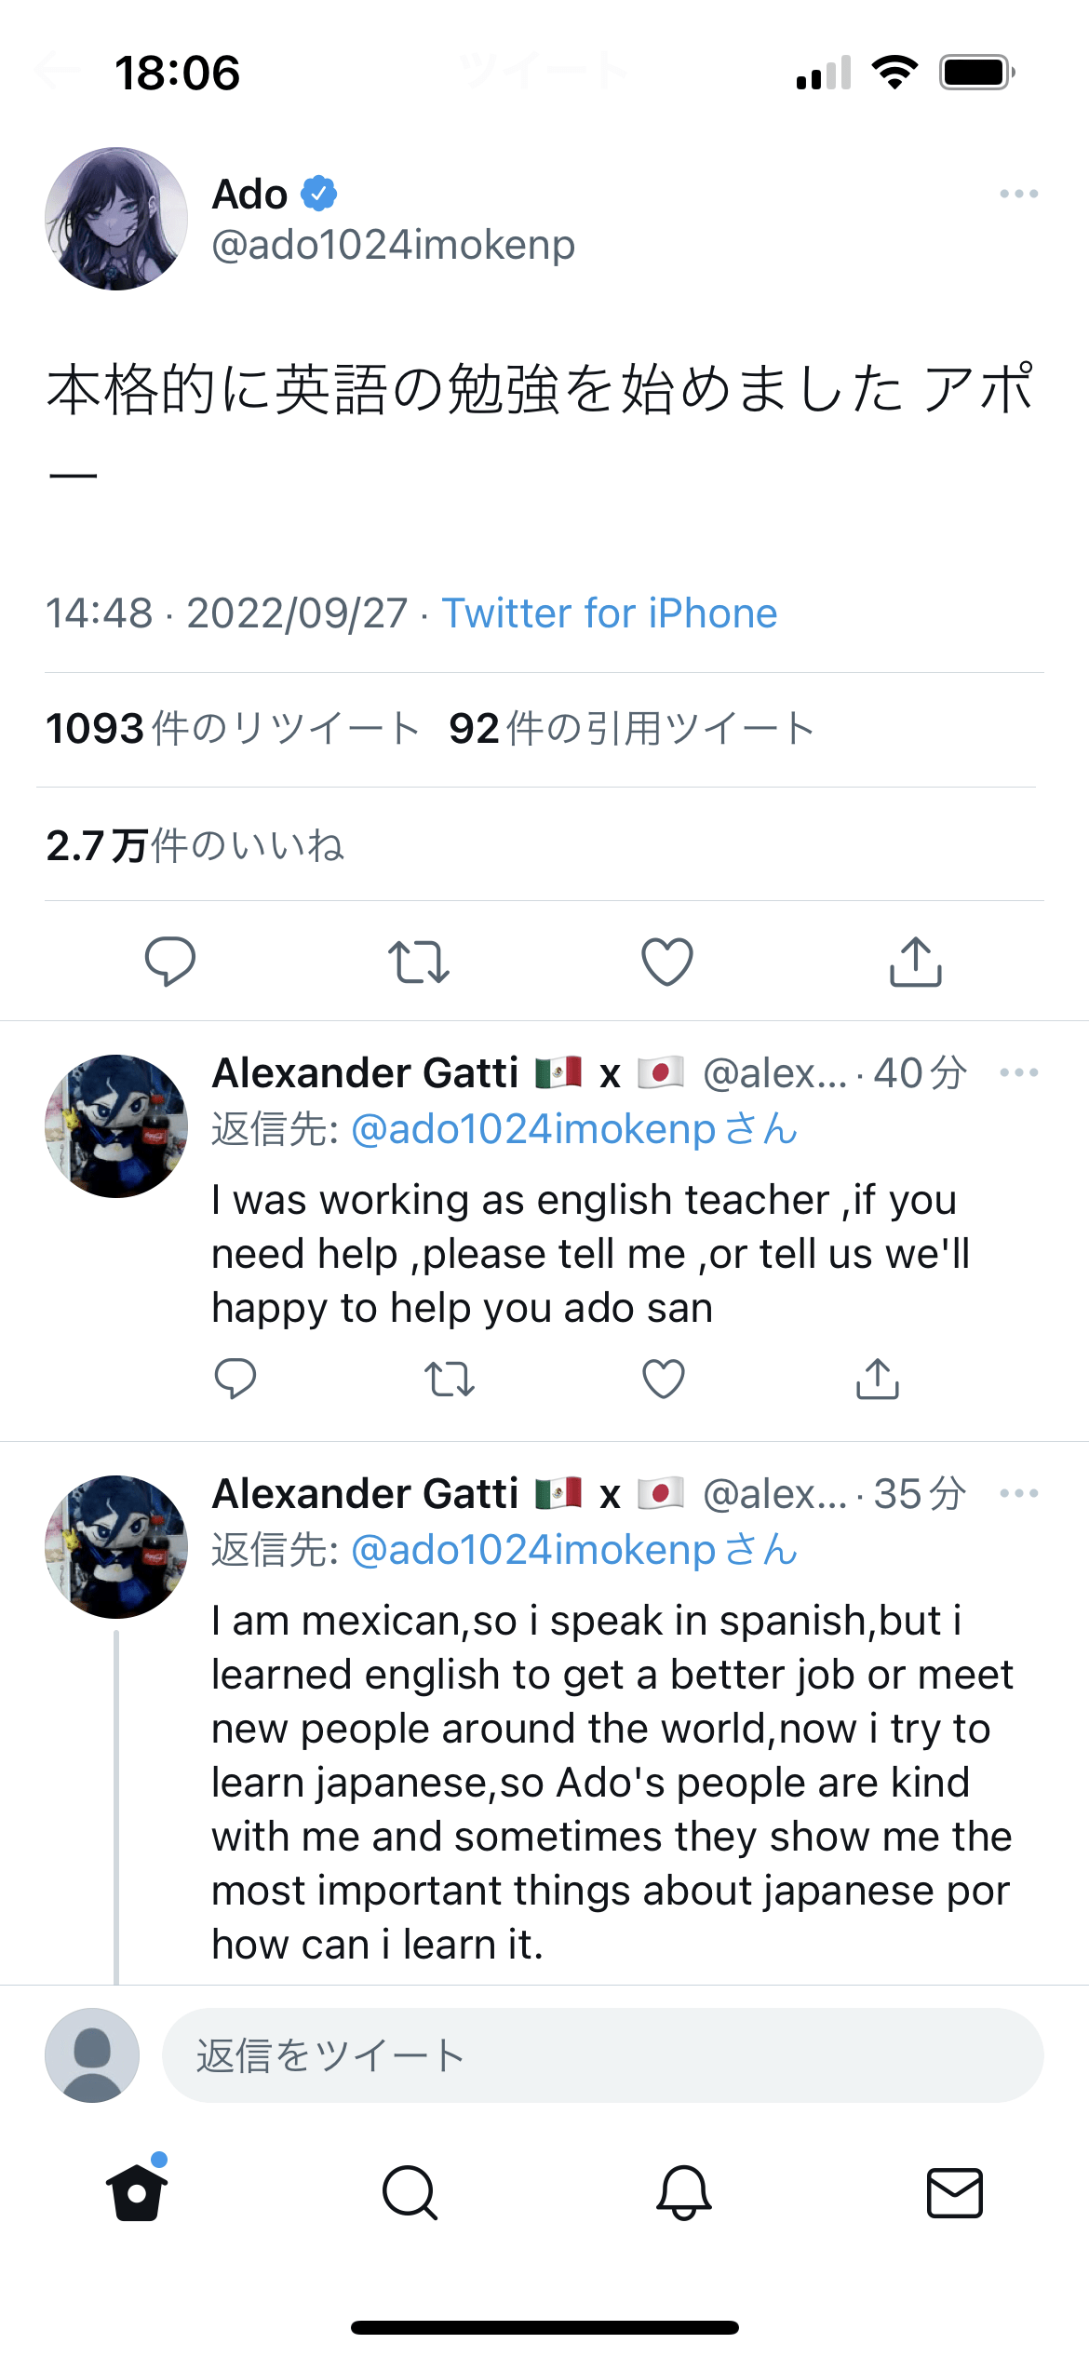Tap the reply tweet input field
This screenshot has width=1089, height=2357.
click(602, 2055)
